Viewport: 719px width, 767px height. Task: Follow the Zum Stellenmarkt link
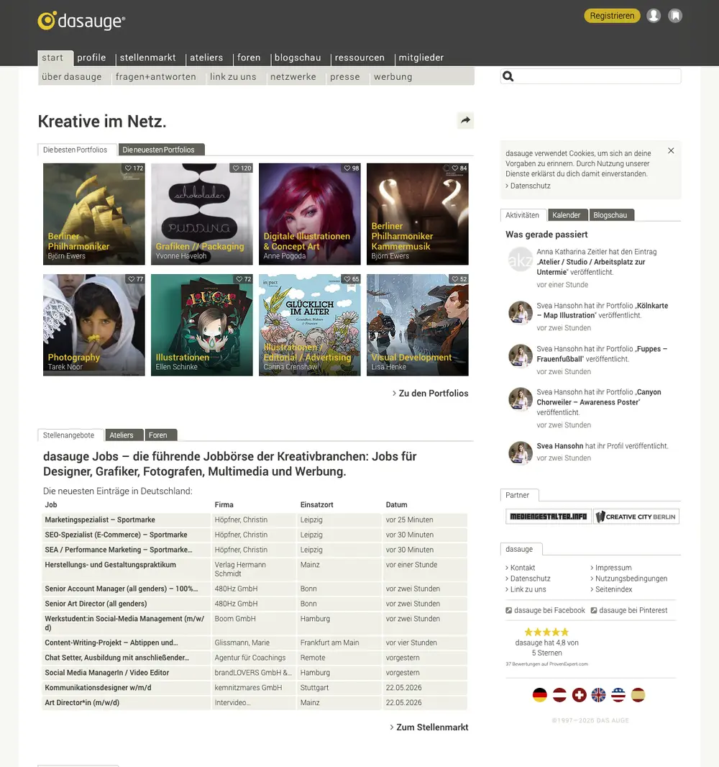coord(429,727)
